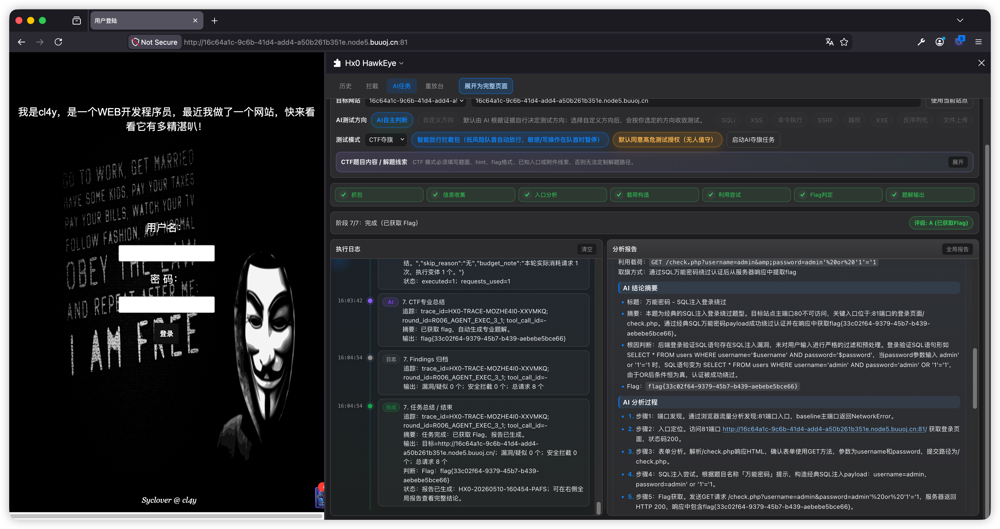Select the AI任务 tab
Screen dimensions: 1000x529
pos(401,86)
